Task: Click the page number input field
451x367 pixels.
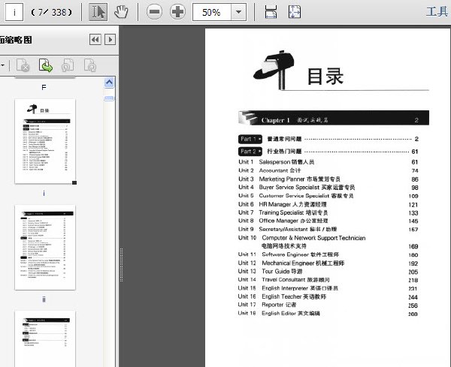Action: [x=14, y=12]
